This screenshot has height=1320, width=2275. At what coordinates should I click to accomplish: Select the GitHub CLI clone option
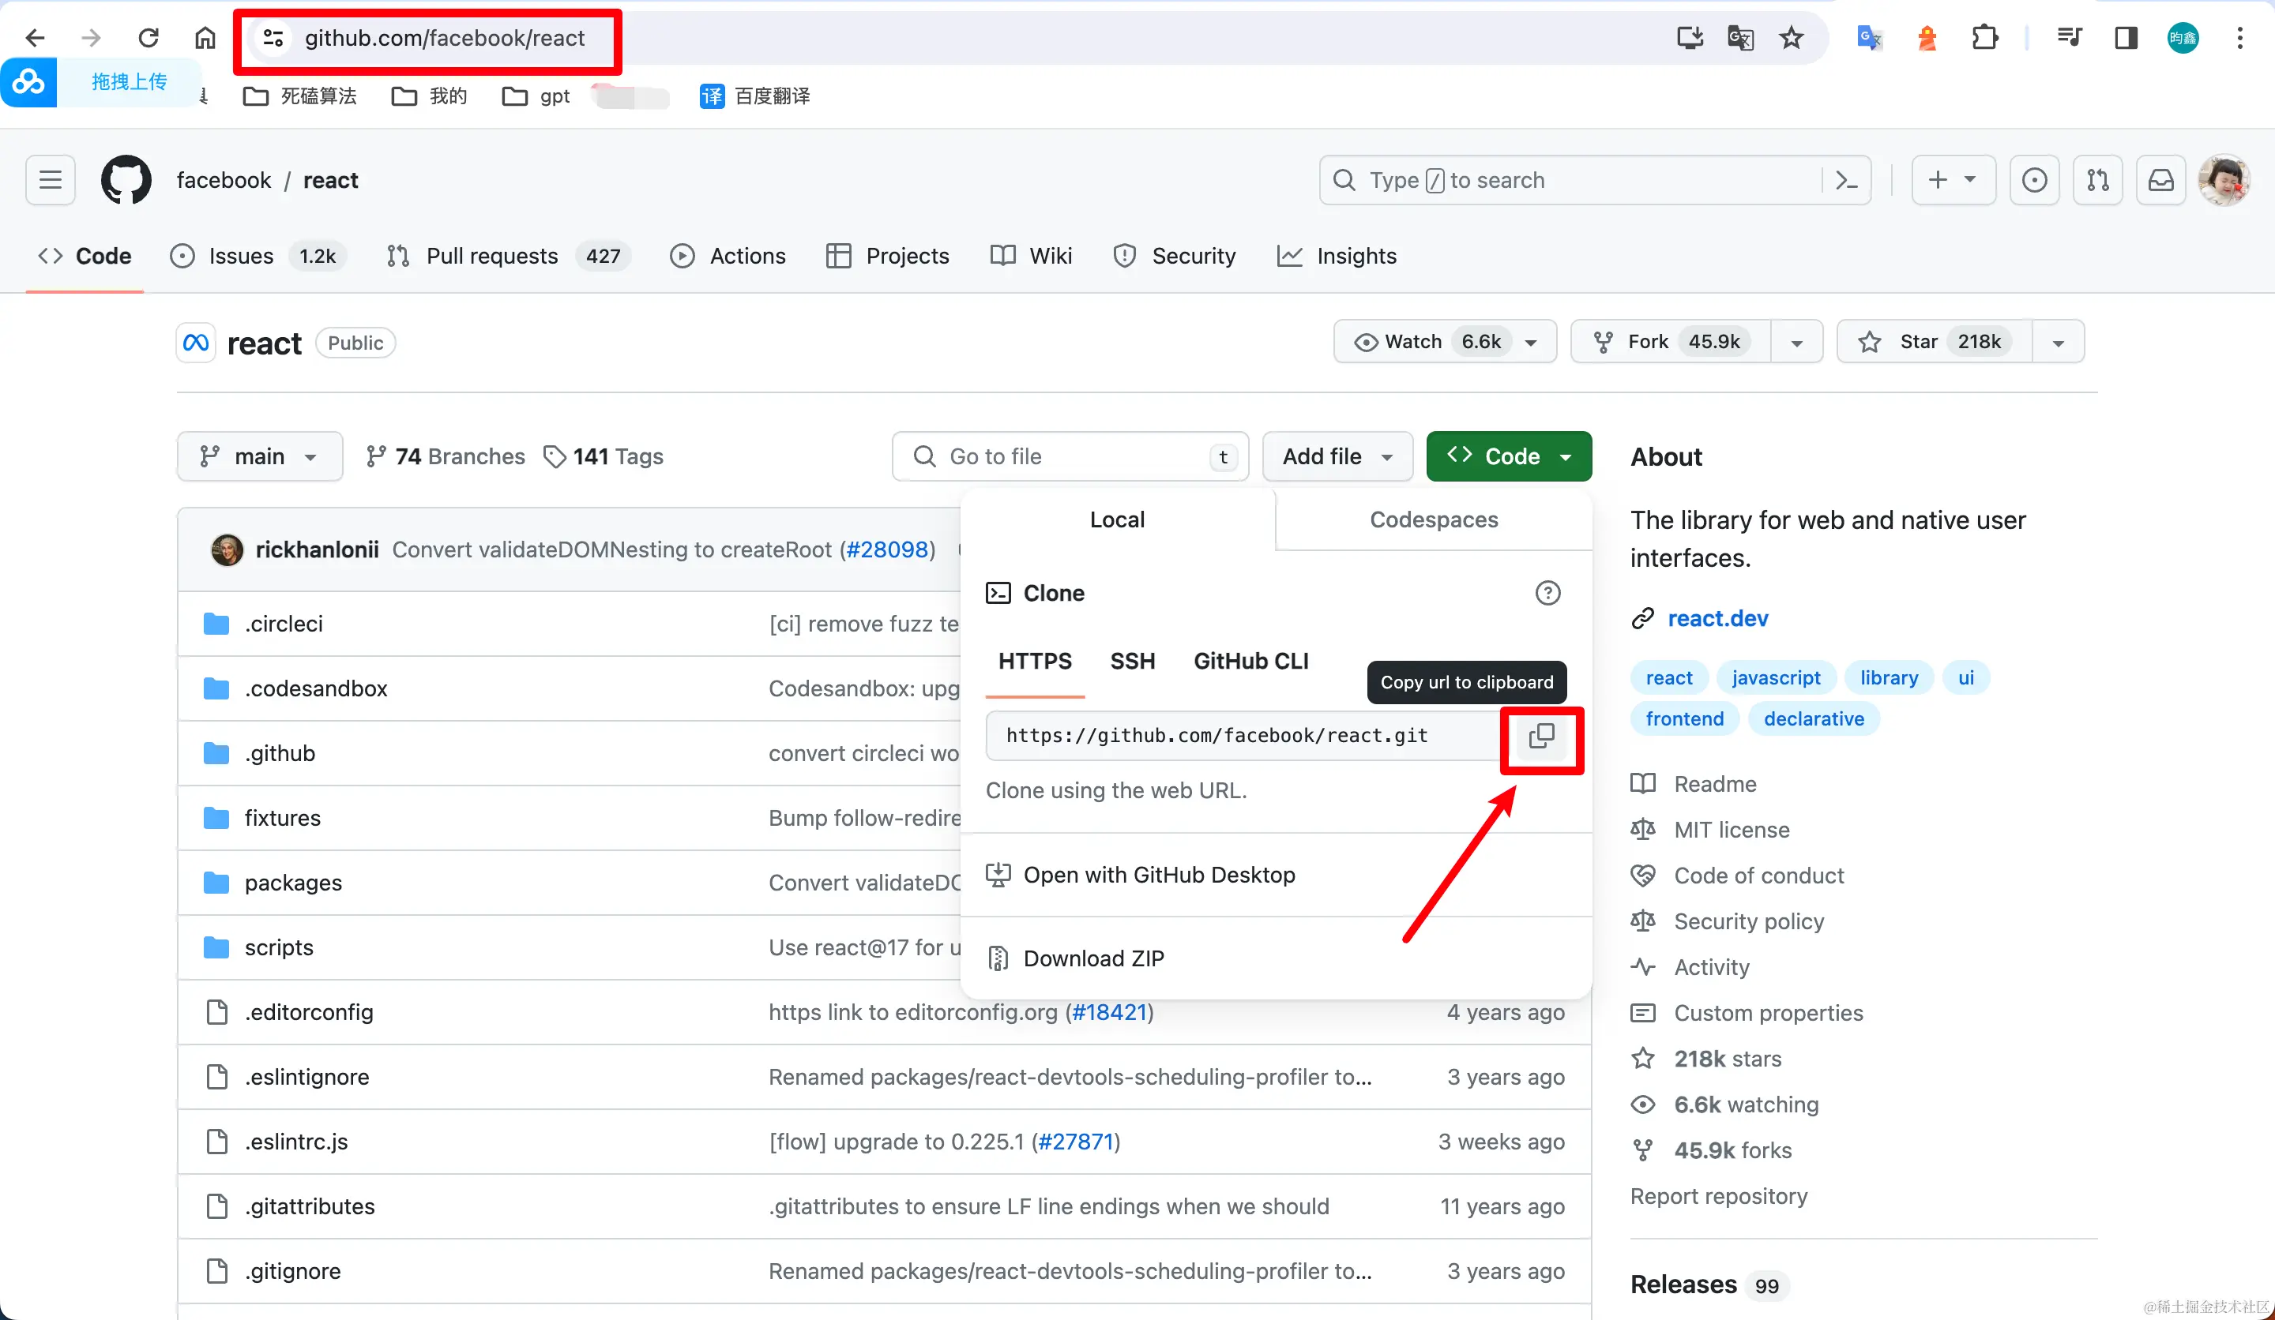(x=1250, y=662)
